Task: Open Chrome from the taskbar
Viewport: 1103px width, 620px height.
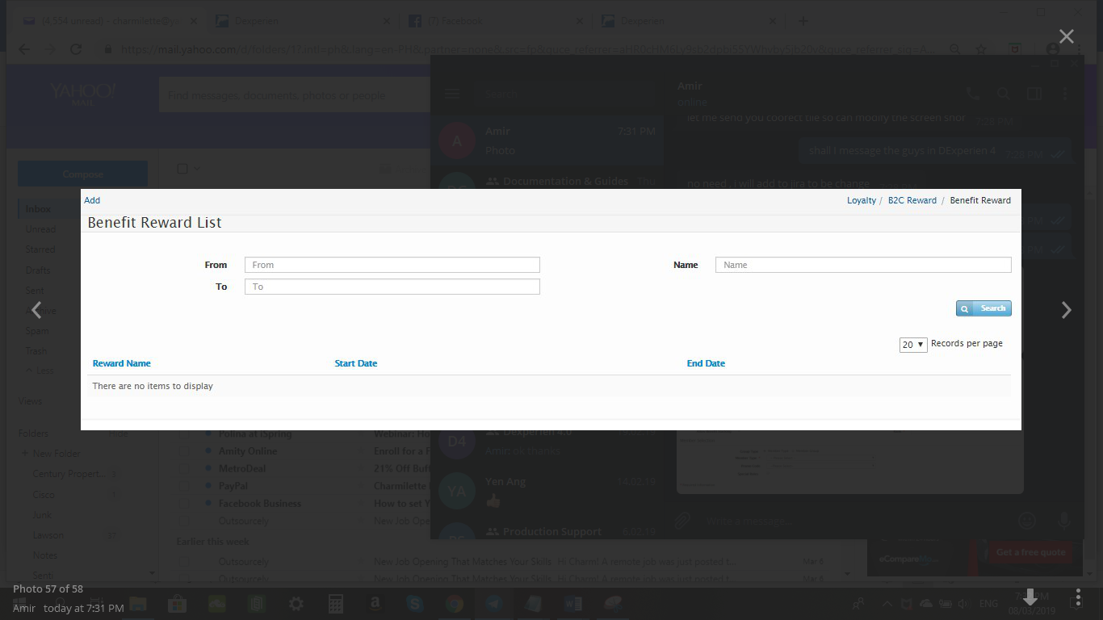Action: click(x=454, y=604)
